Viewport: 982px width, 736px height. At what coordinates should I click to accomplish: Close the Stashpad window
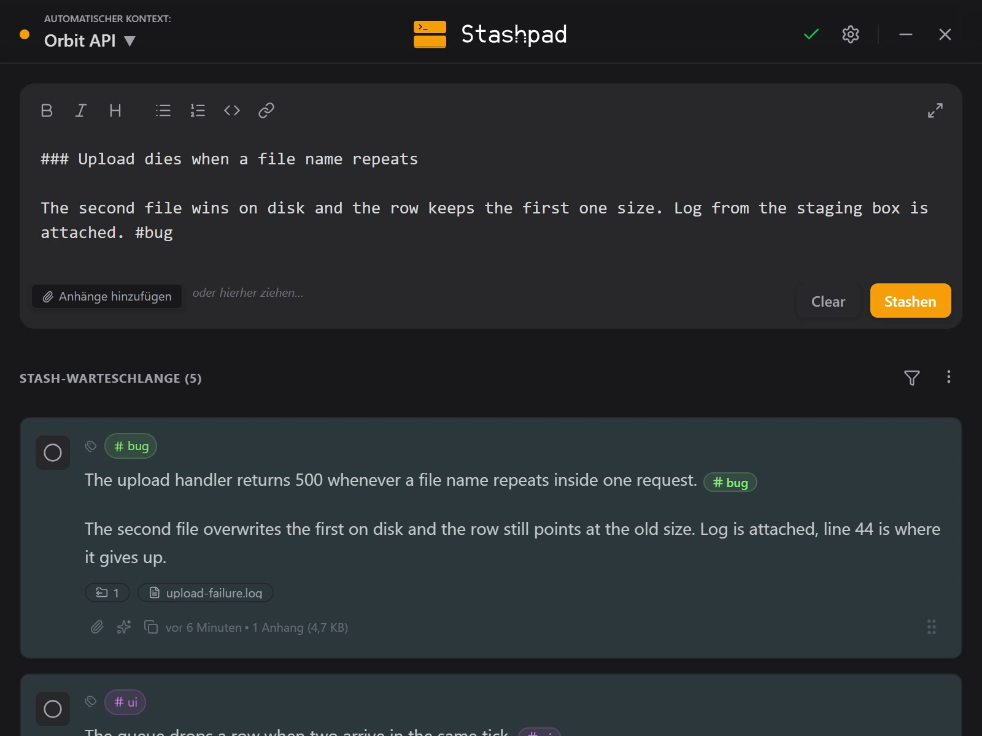click(x=945, y=34)
